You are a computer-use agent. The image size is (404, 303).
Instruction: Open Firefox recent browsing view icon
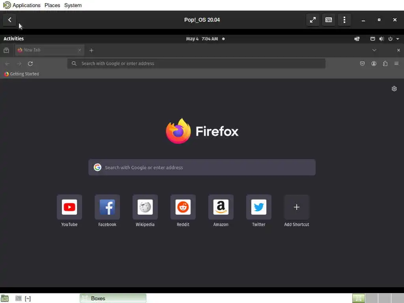6,50
